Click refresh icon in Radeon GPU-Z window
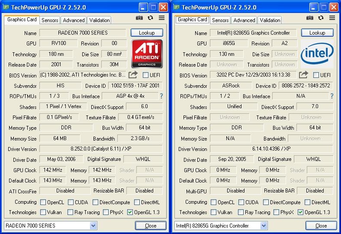Image resolution: width=341 pixels, height=234 pixels. click(150, 18)
